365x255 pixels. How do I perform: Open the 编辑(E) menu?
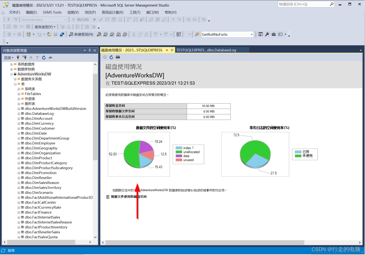tap(31, 12)
